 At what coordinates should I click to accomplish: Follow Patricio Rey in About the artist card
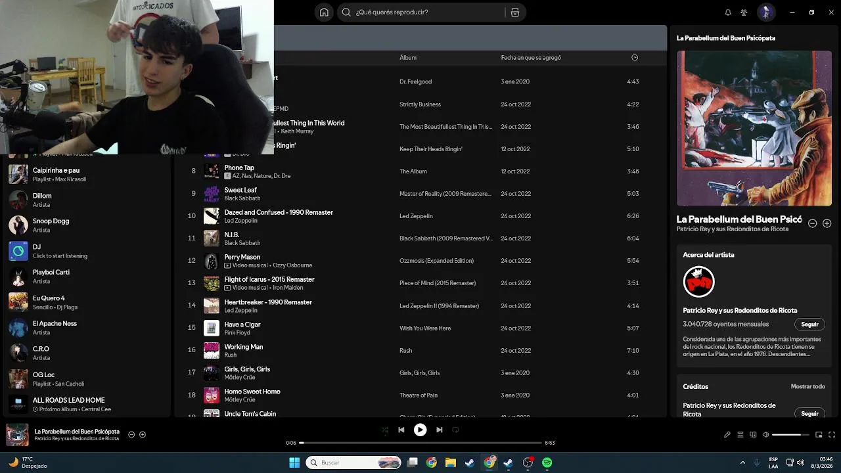pyautogui.click(x=809, y=324)
